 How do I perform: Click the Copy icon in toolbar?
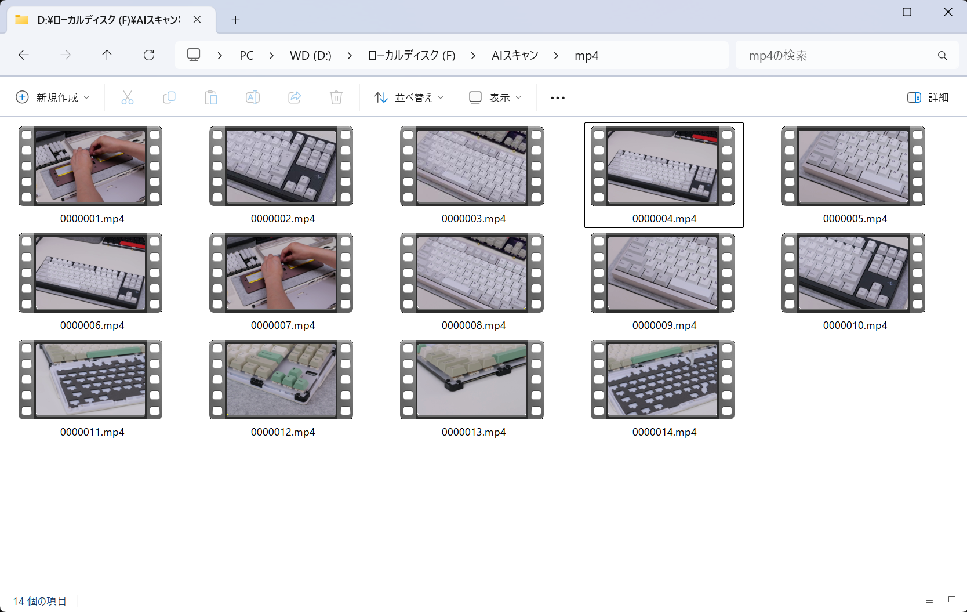click(x=169, y=97)
